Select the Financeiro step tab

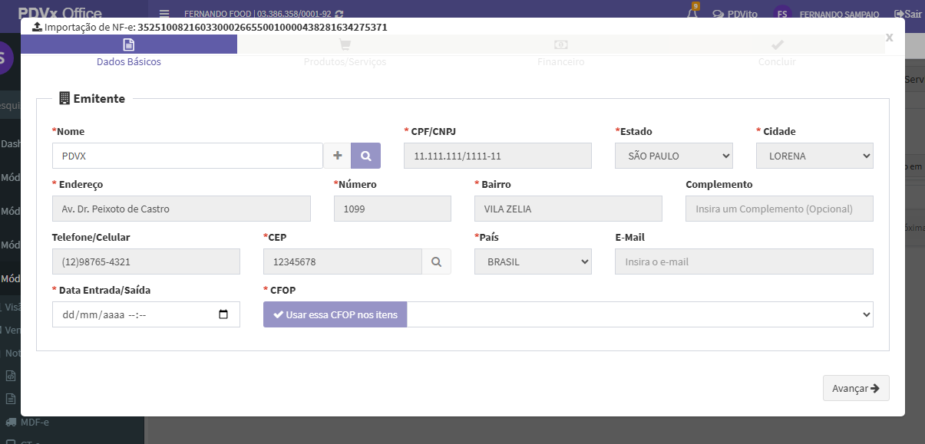(560, 52)
